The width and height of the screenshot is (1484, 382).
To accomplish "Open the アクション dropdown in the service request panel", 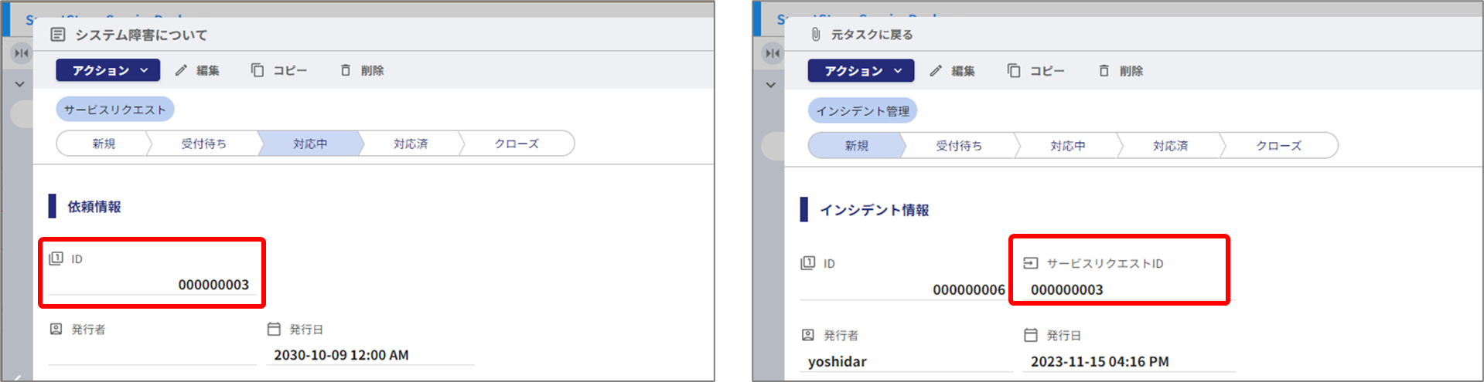I will tap(108, 70).
